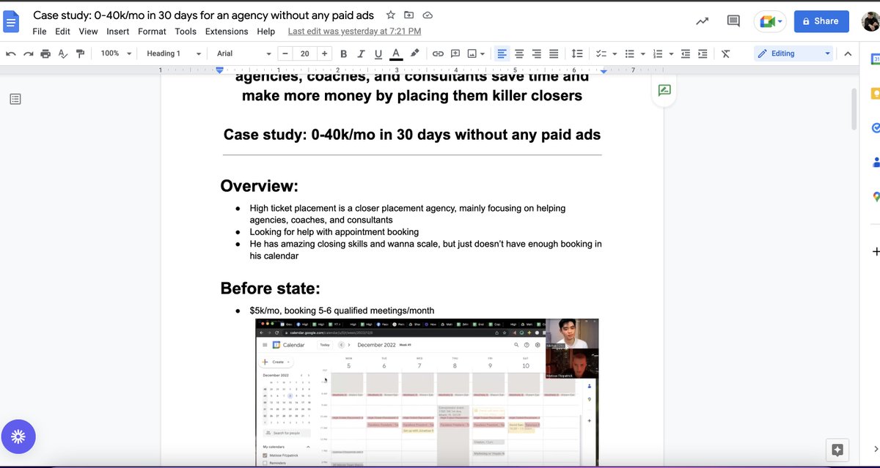Screen dimensions: 880x468
Task: Open the Extensions menu
Action: [x=227, y=31]
